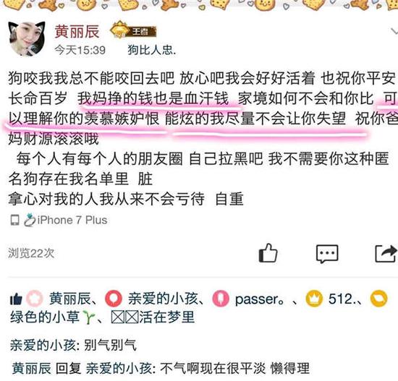The height and width of the screenshot is (381, 398).
Task: Select 活在梦里 in the likes list
Action: point(166,317)
